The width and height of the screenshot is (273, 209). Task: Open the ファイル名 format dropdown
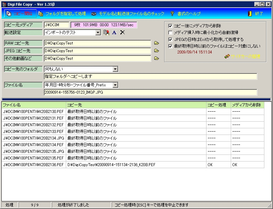[115, 85]
